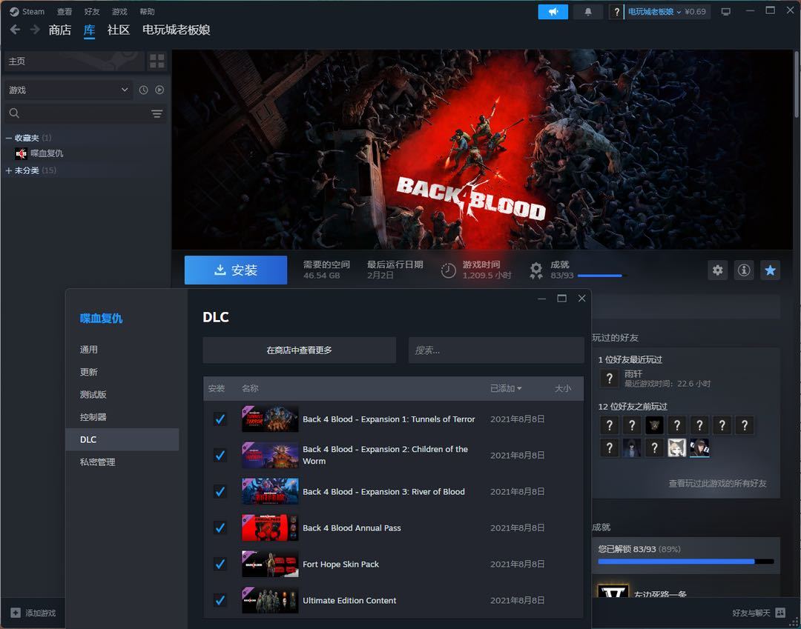
Task: Open the 游戏 library filter dropdown
Action: [68, 90]
